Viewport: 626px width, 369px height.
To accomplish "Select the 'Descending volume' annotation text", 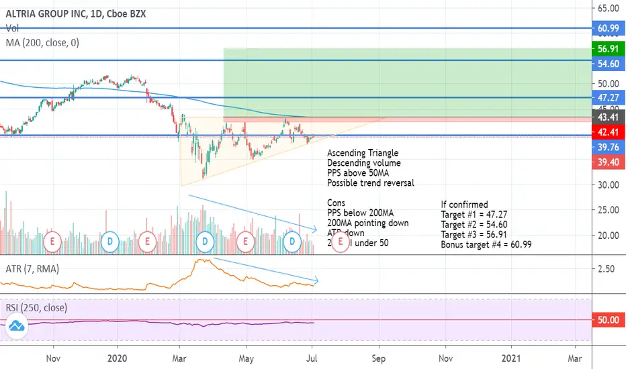I will coord(363,163).
